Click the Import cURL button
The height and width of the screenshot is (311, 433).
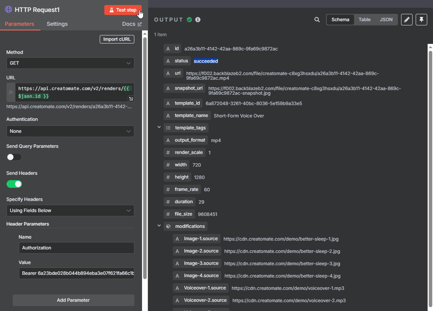[117, 39]
